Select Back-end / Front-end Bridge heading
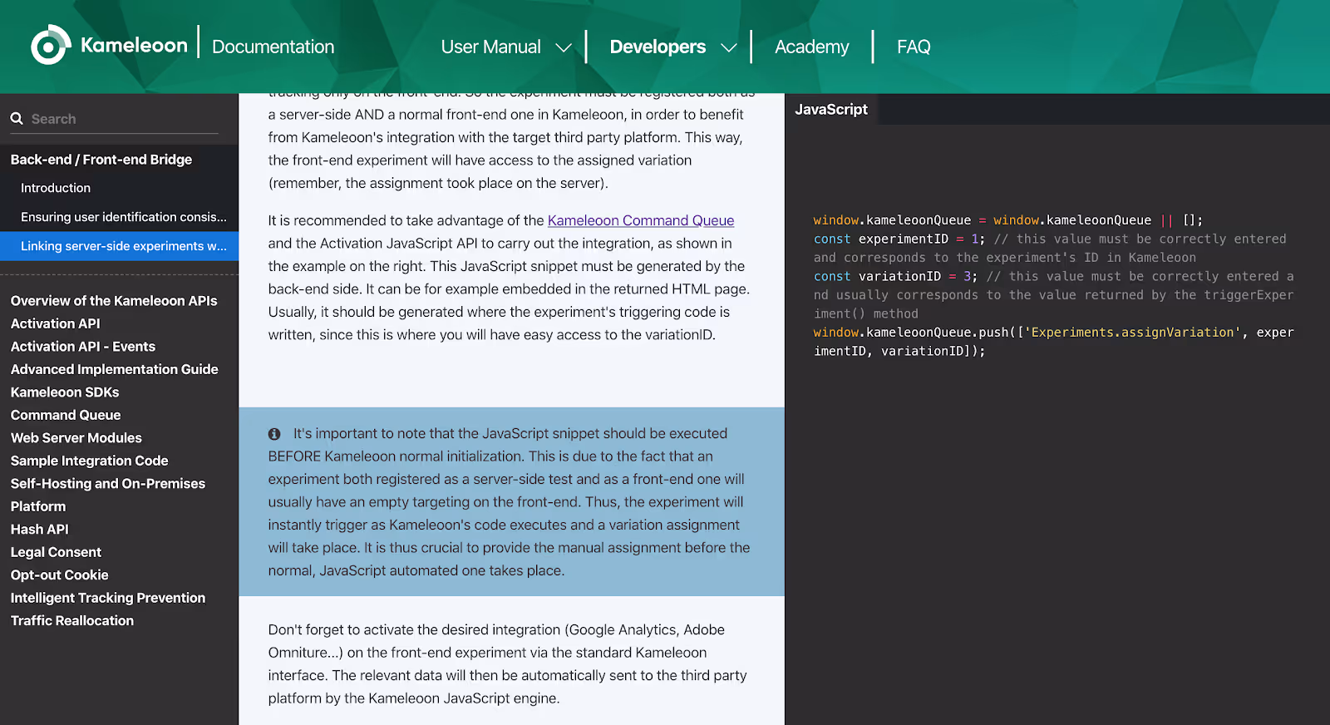 click(101, 160)
